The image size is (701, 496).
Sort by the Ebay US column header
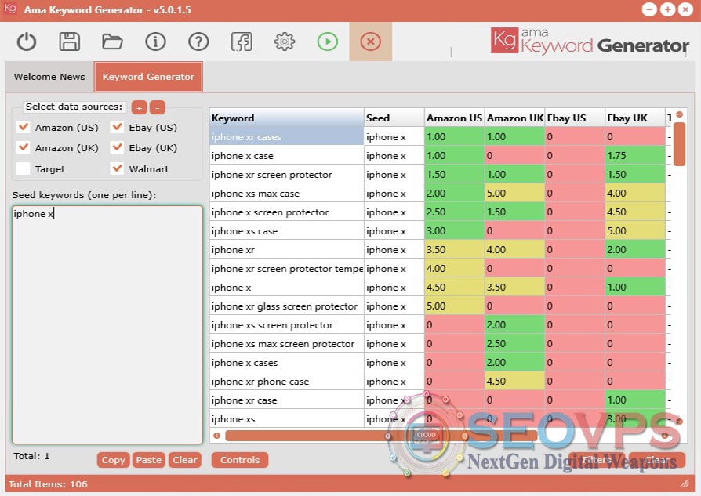(x=575, y=118)
